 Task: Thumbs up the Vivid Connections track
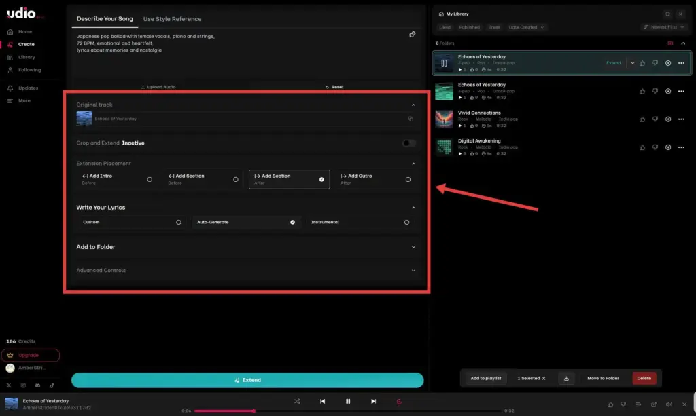[x=642, y=119]
